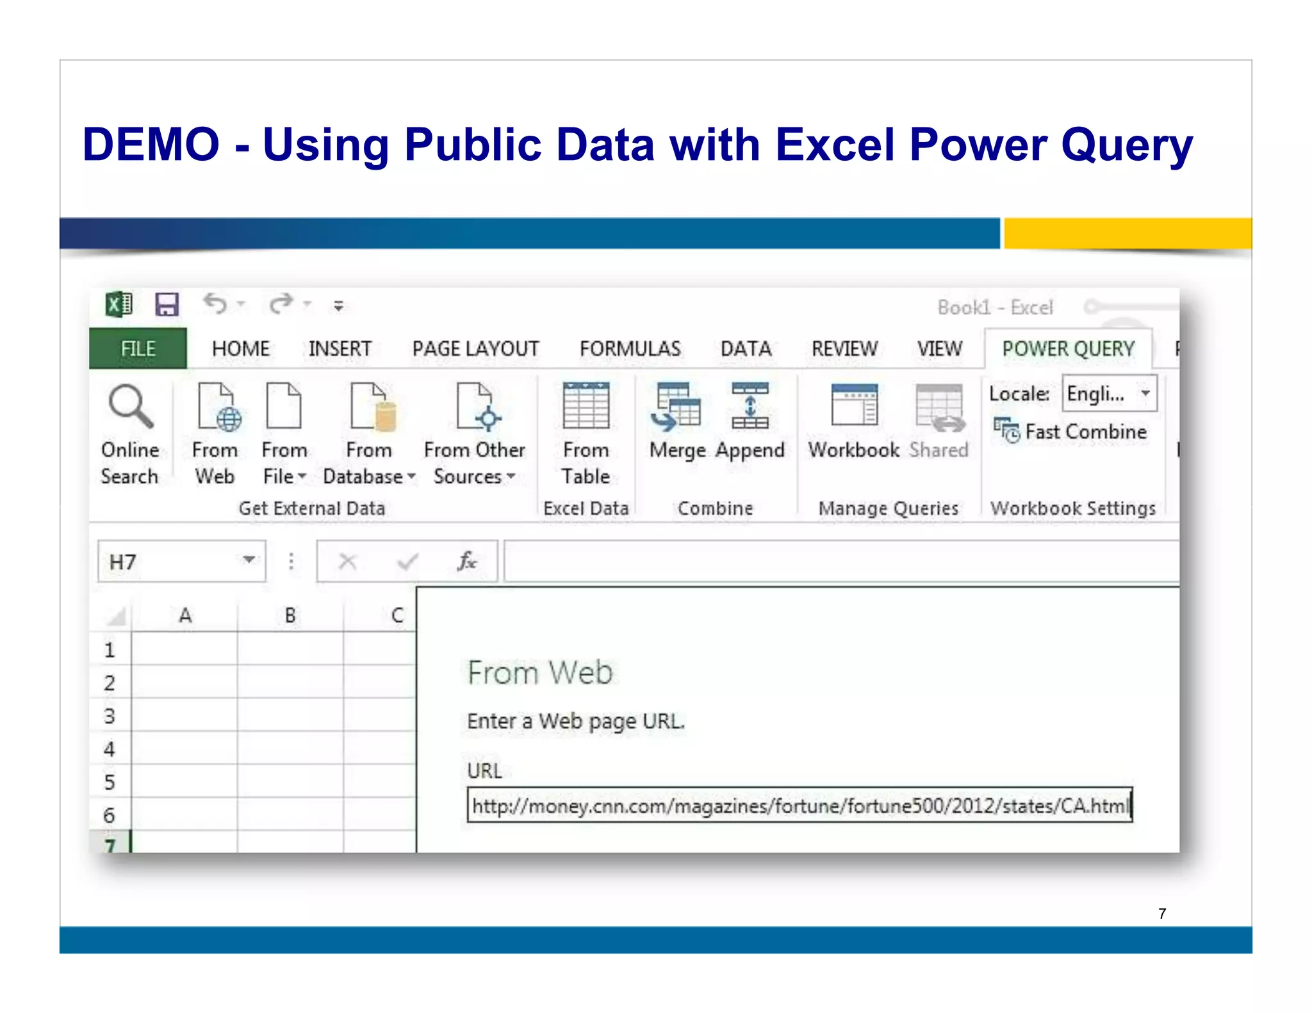Select the POWER QUERY ribbon tab
1312x1013 pixels.
[1068, 349]
